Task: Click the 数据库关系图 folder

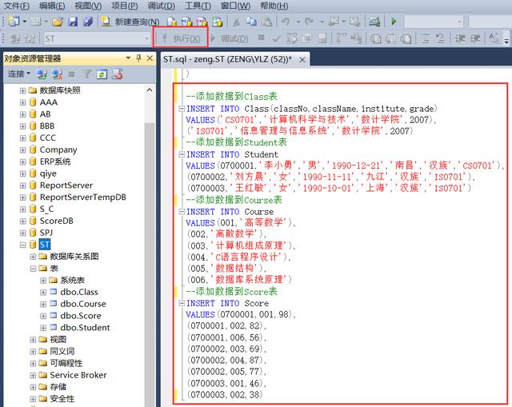Action: click(74, 257)
